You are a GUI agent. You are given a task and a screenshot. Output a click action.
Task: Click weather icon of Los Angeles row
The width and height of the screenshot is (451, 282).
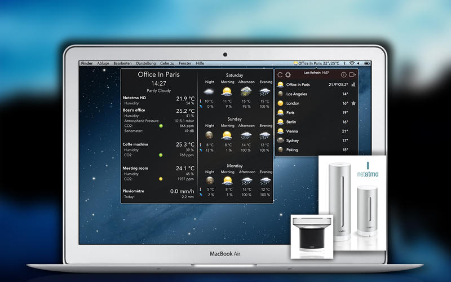[280, 94]
